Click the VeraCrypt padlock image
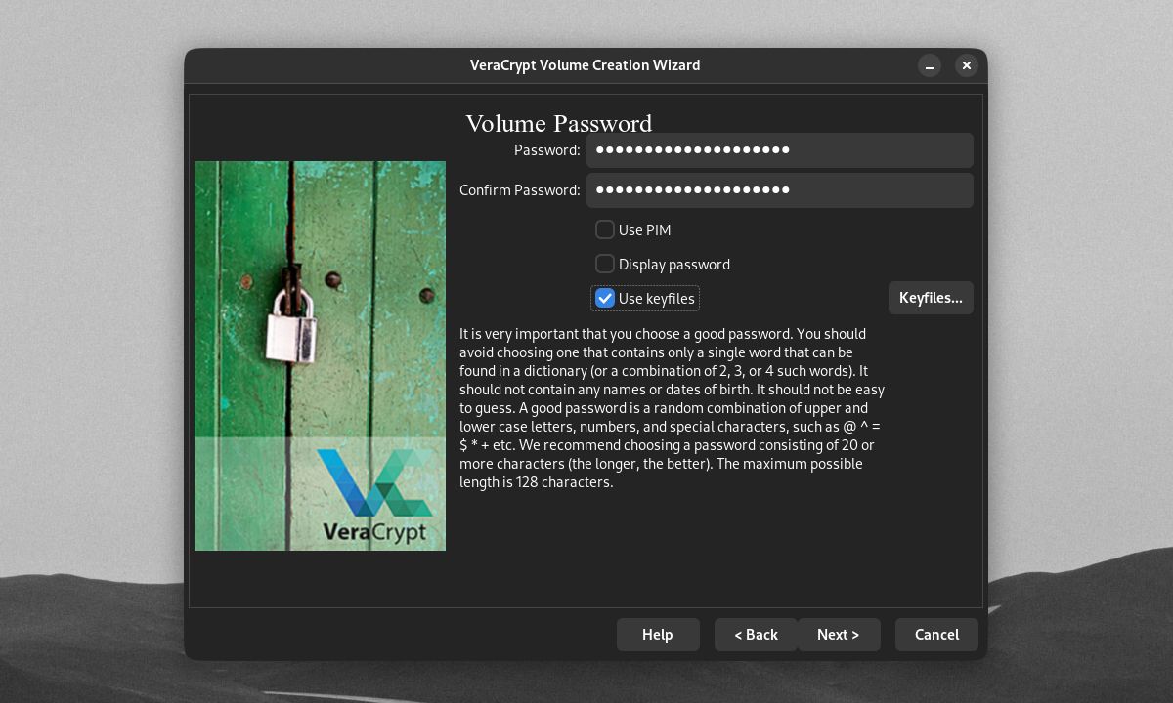This screenshot has height=703, width=1173. (320, 355)
